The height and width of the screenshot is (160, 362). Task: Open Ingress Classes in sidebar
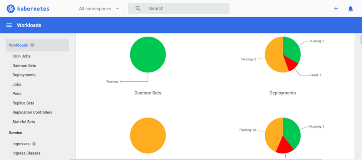26,153
